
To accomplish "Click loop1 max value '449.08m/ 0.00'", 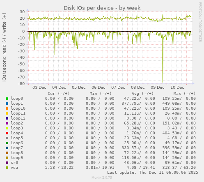I will tap(179, 104).
